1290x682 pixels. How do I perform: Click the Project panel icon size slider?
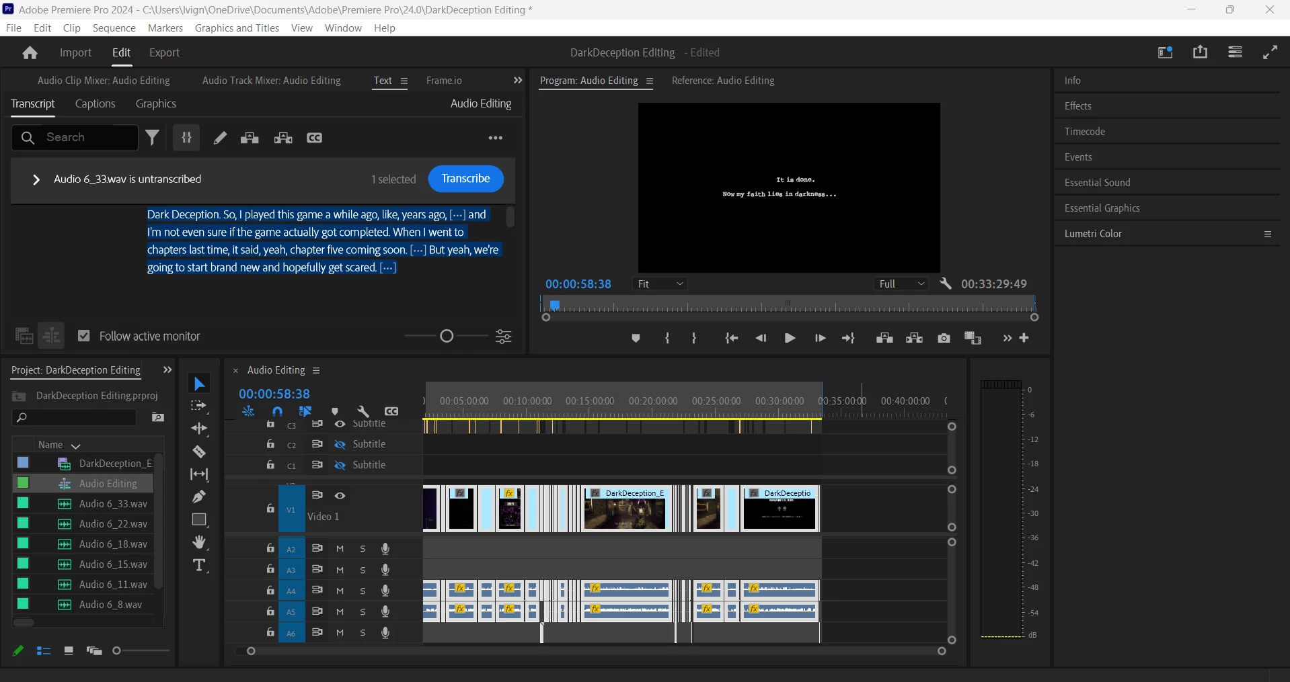click(x=118, y=650)
